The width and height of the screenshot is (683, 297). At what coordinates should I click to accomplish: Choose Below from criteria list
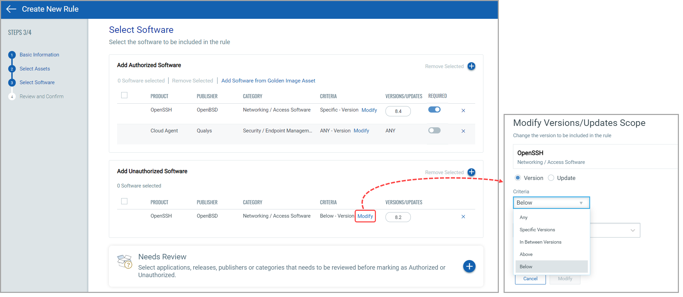coord(552,267)
